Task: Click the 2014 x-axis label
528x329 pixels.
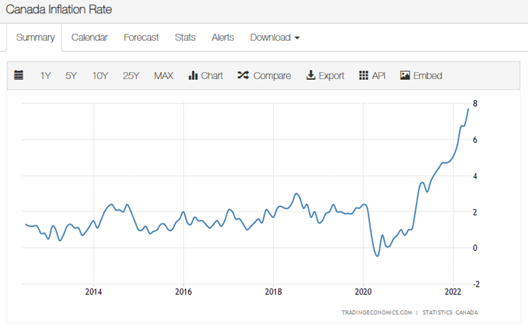Action: [93, 291]
